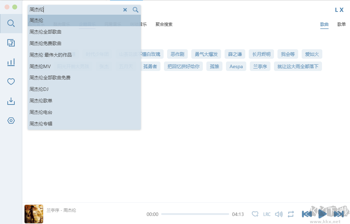The height and width of the screenshot is (224, 350).
Task: Open the download manager in the sidebar
Action: point(11,101)
